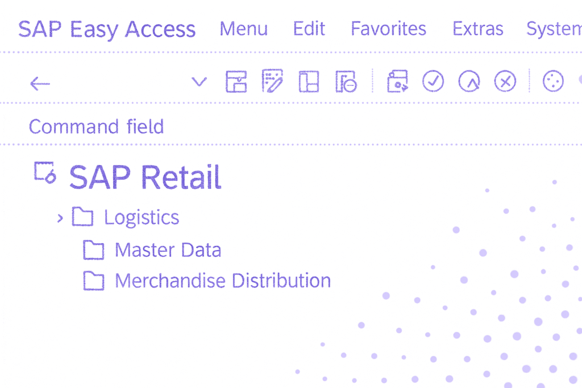Select the Logistics label in the tree
Viewport: 582px width, 388px height.
point(141,217)
